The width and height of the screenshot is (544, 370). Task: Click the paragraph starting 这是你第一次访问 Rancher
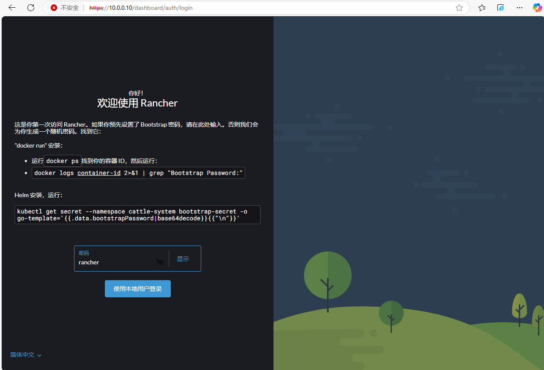tap(137, 128)
